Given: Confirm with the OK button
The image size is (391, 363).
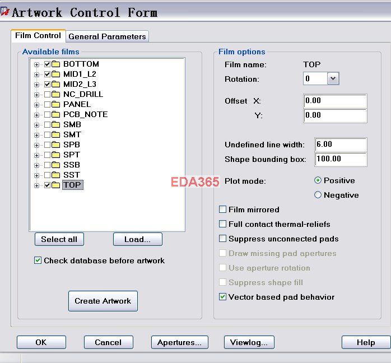Looking at the screenshot, I should [x=41, y=342].
